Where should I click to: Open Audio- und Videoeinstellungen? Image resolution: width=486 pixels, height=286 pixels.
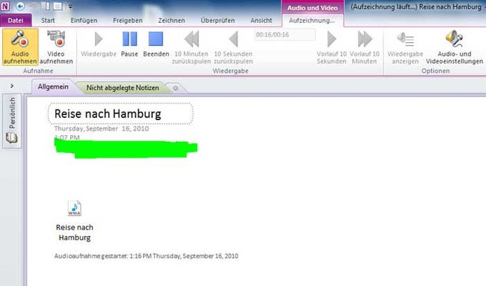click(454, 47)
